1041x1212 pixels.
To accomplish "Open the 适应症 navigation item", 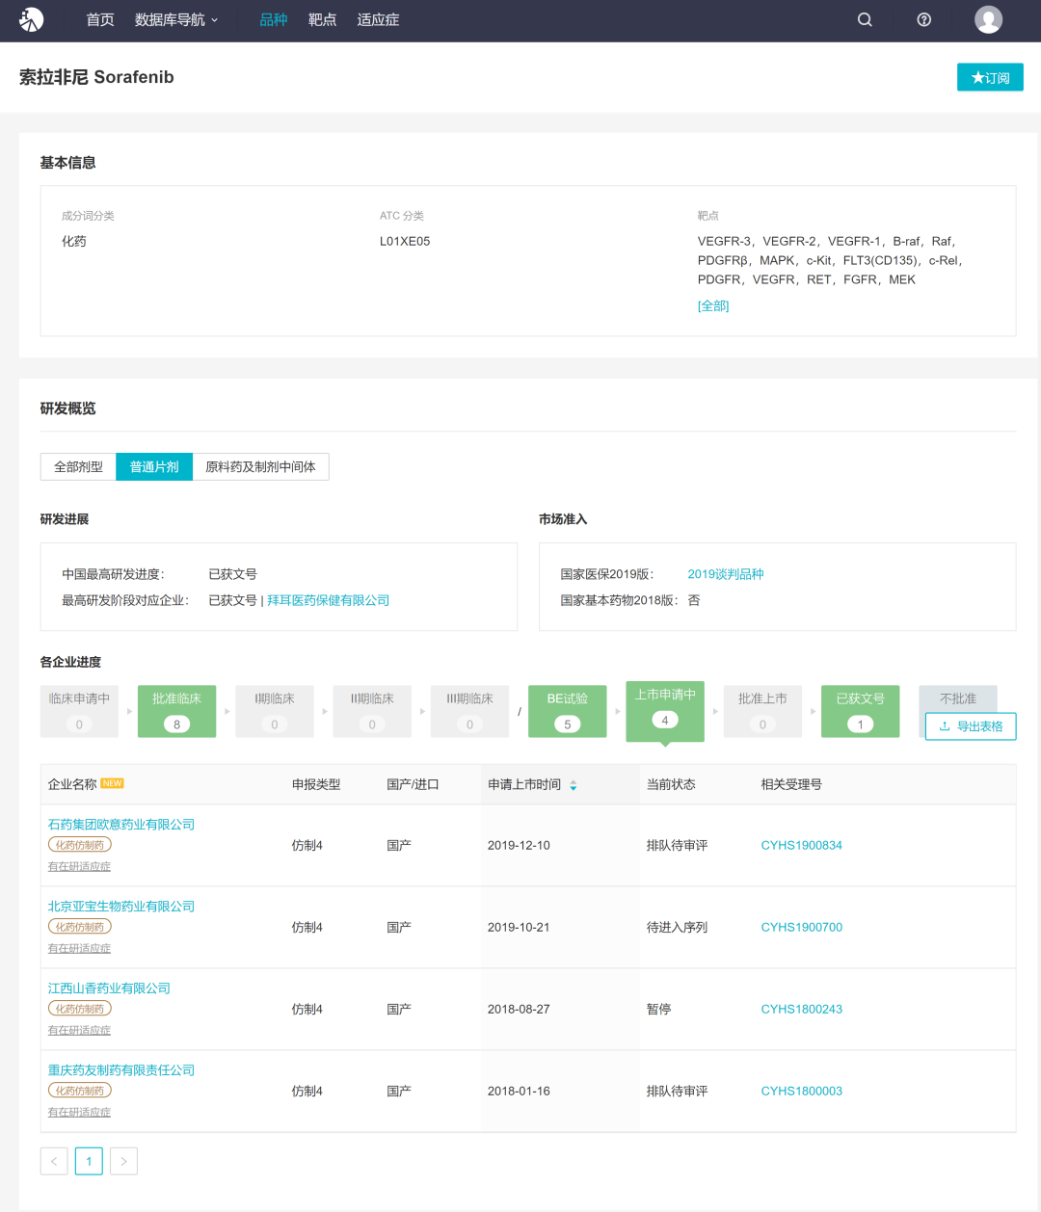I will coord(378,19).
